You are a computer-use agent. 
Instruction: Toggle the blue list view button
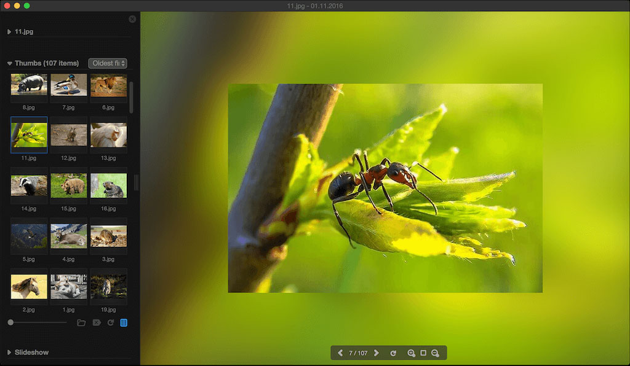click(x=124, y=322)
